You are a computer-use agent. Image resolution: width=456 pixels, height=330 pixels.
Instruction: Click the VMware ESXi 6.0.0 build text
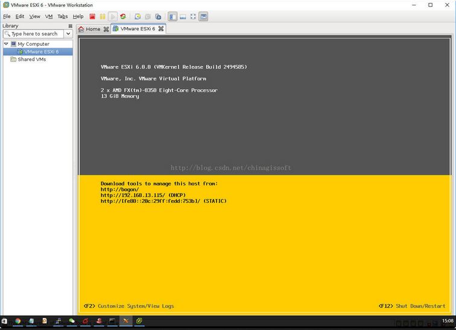tap(174, 67)
